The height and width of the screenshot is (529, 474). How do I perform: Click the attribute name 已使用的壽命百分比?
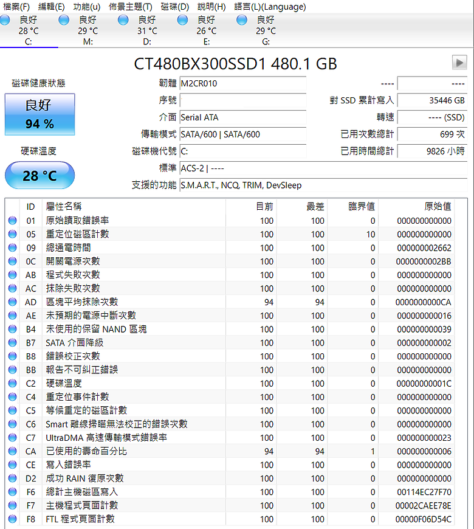86,451
